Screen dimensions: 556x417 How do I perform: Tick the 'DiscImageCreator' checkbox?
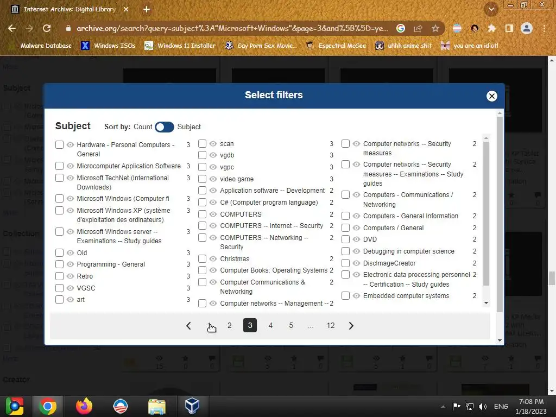coord(346,263)
